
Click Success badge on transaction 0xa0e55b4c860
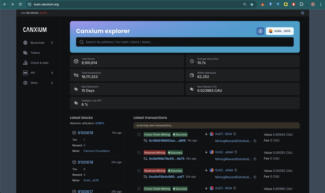pos(175,171)
